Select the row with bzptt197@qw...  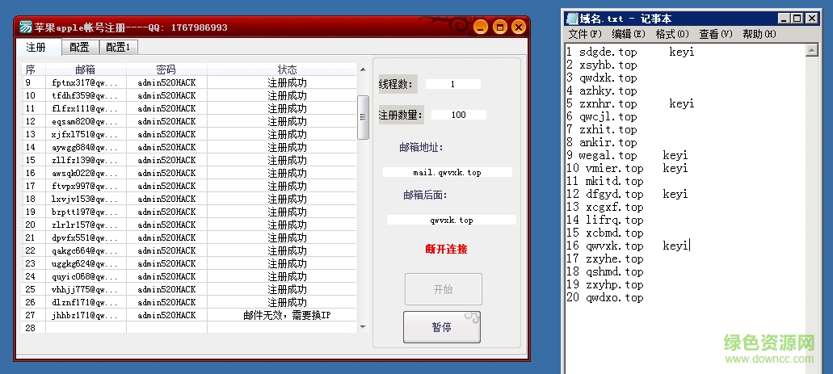point(189,212)
